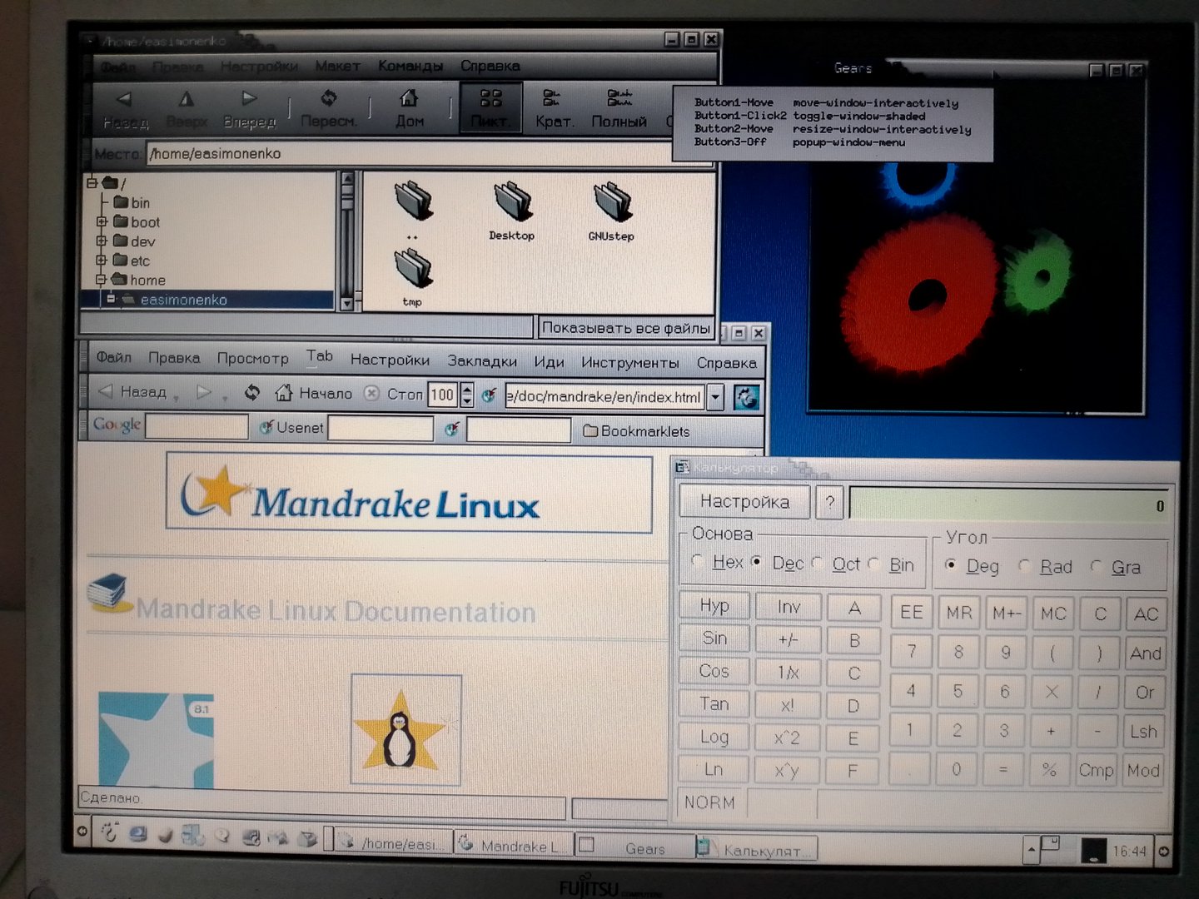Click the Пересм. rescan icon in file manager
The height and width of the screenshot is (899, 1199).
[329, 97]
